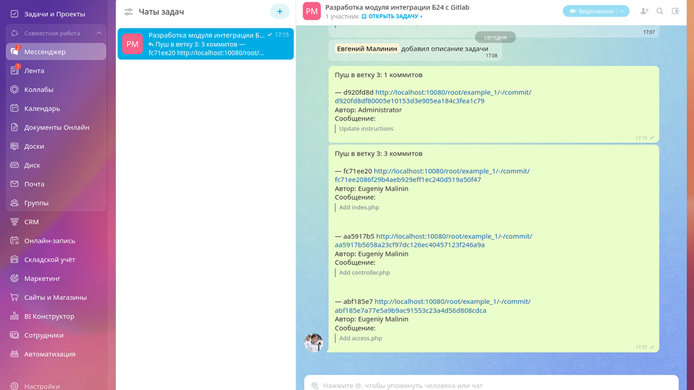
Task: Create new chat with plus button
Action: tap(280, 12)
